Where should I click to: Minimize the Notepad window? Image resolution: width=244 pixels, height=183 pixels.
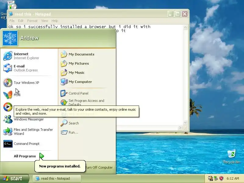pyautogui.click(x=170, y=14)
